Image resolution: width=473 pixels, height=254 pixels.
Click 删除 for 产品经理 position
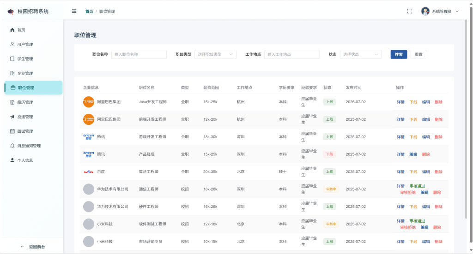pyautogui.click(x=426, y=154)
